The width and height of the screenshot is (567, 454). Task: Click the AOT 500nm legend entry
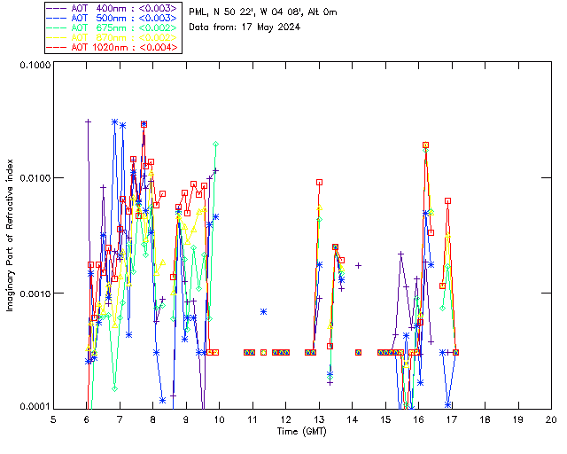tap(112, 18)
